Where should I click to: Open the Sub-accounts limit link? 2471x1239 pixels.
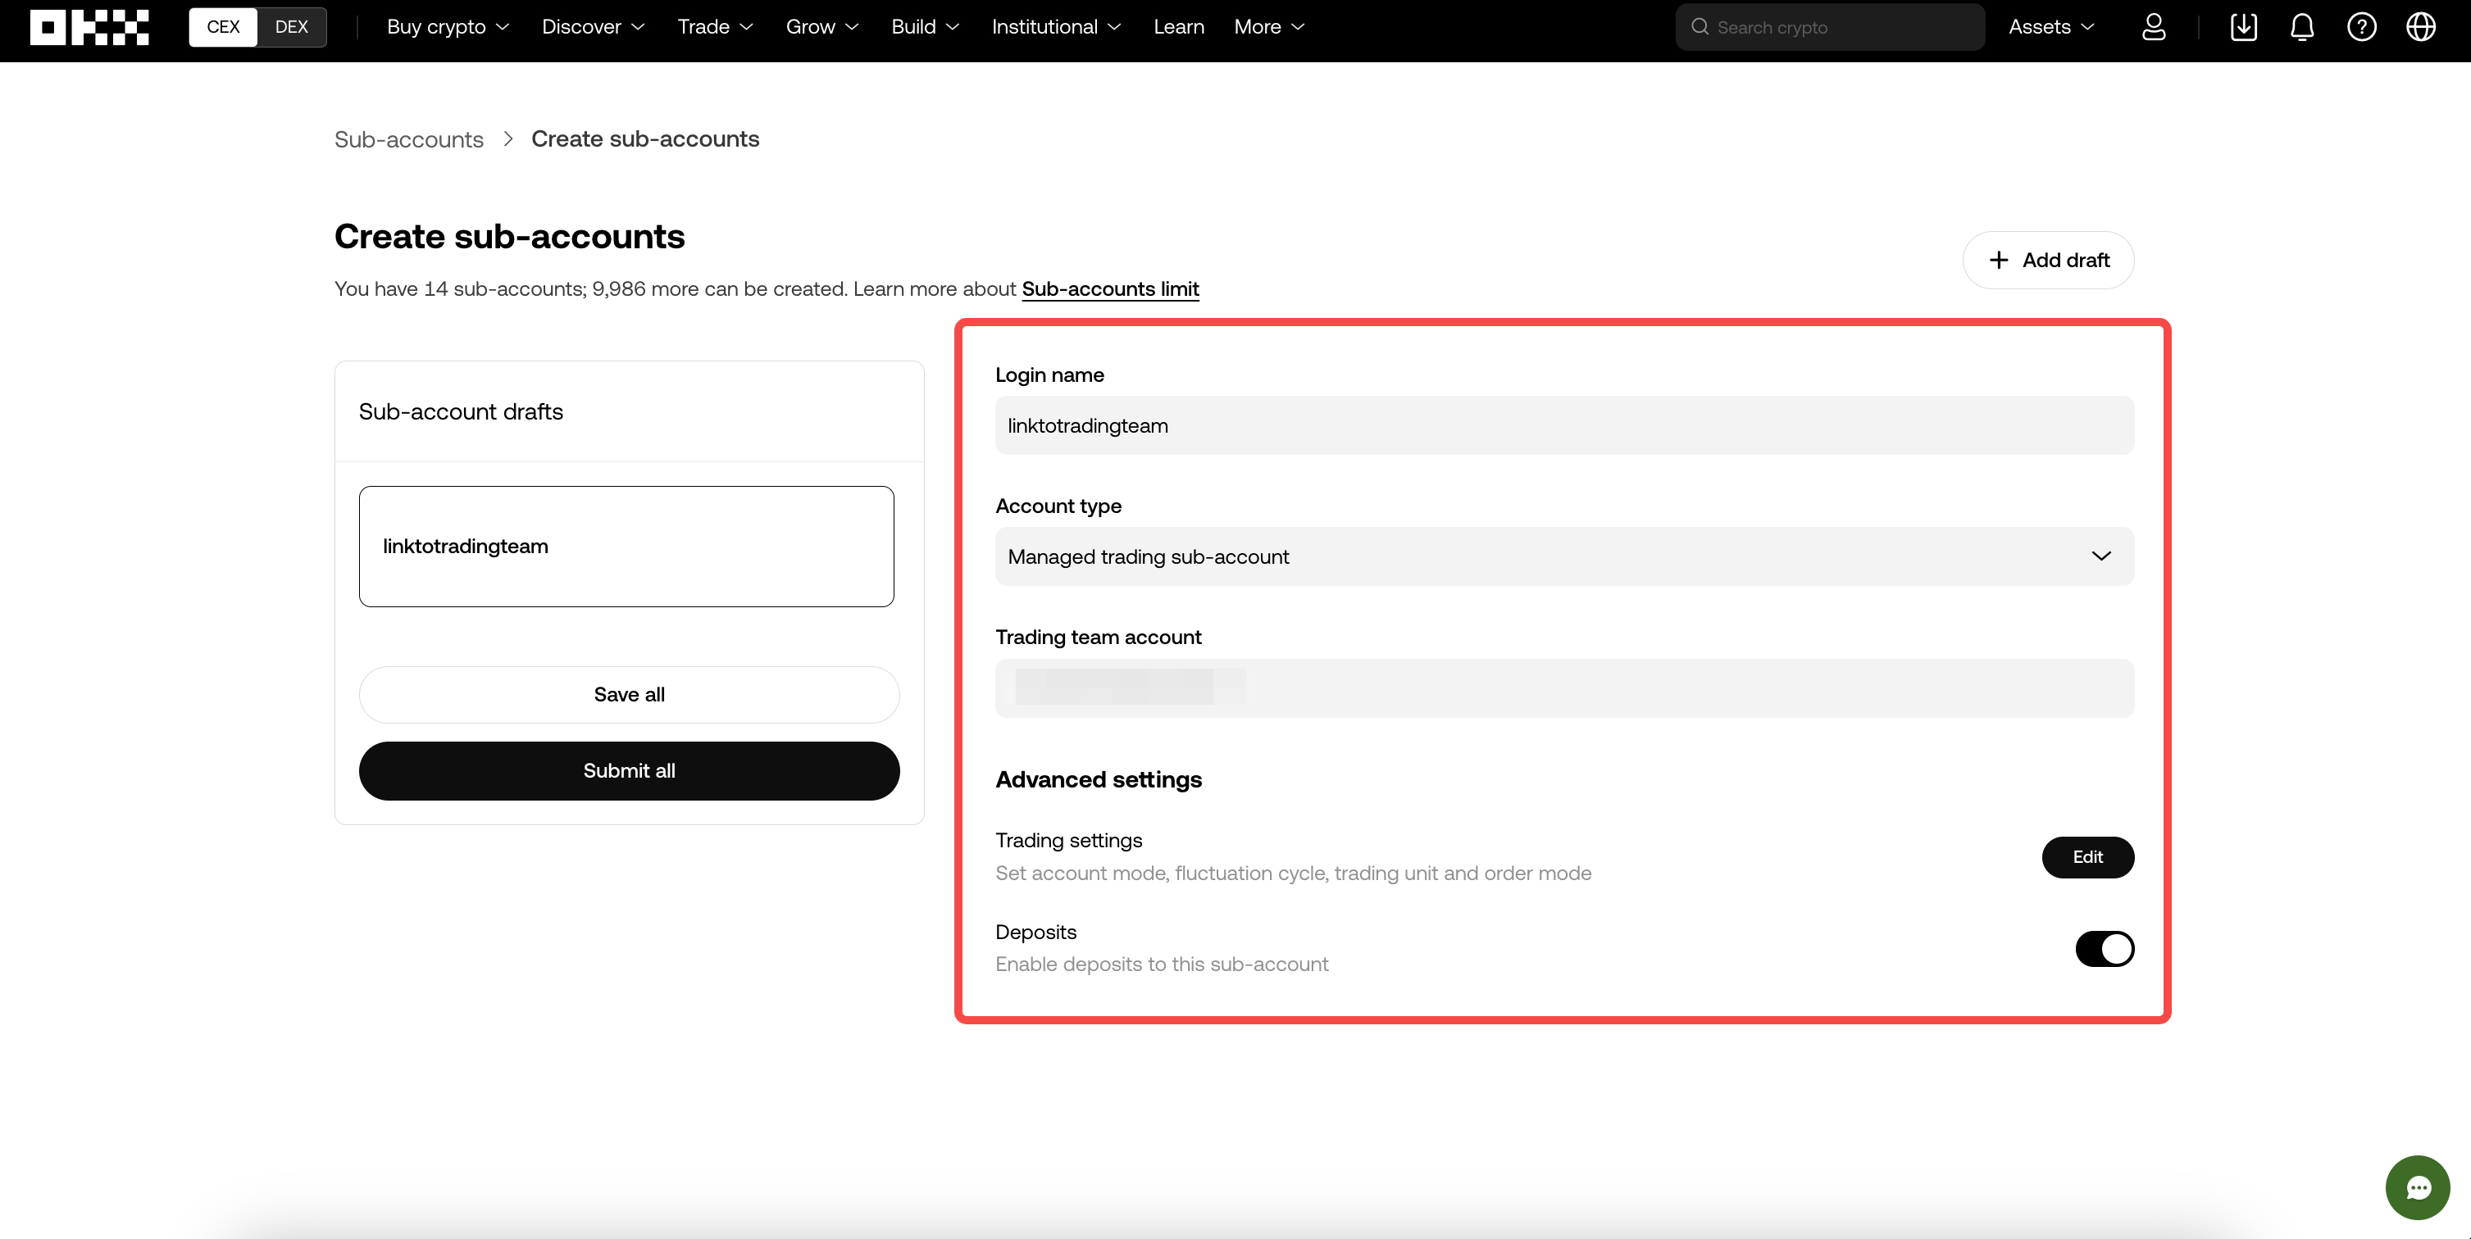pos(1110,288)
